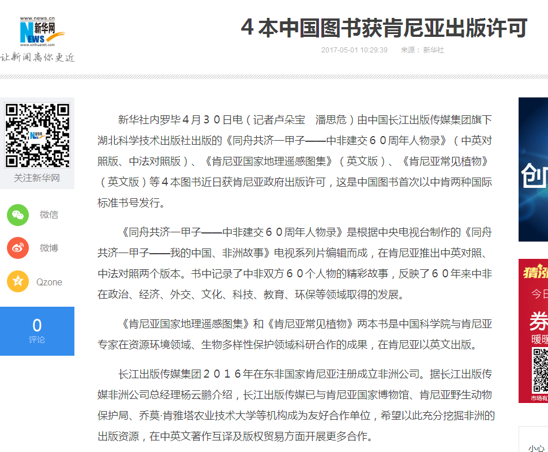The width and height of the screenshot is (548, 452).
Task: Open the 0 评论 comments box
Action: [37, 331]
